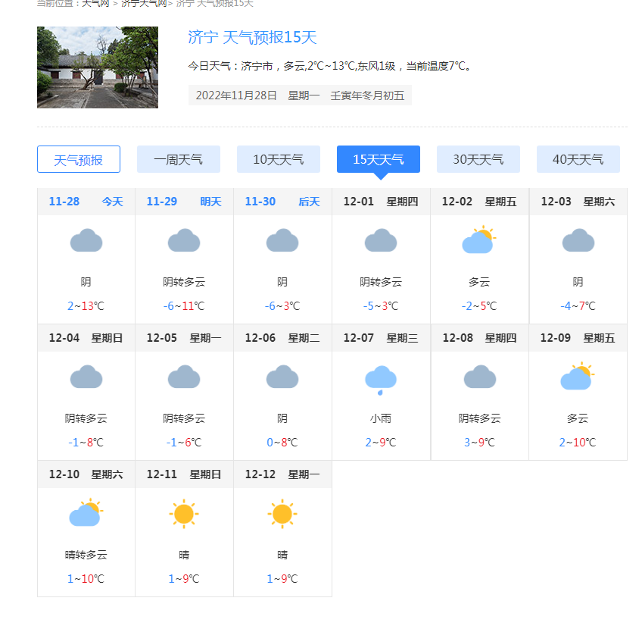The width and height of the screenshot is (642, 626).
Task: Click the cloud icon for 12-03
Action: tap(578, 241)
